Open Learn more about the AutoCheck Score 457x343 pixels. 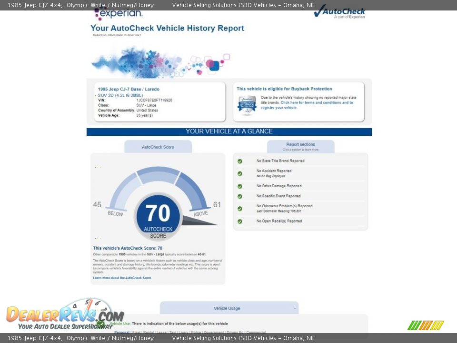click(122, 278)
